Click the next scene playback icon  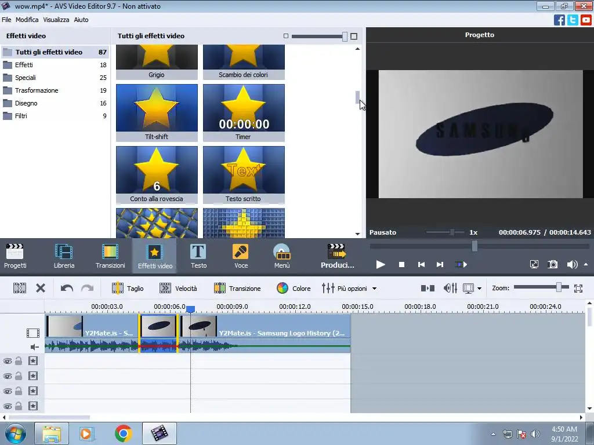pos(461,264)
